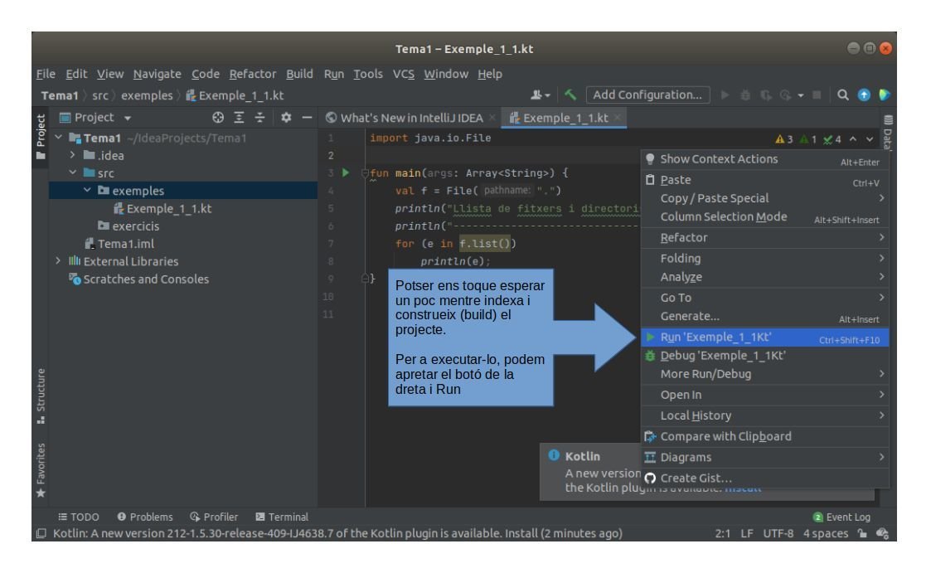Click the greyed-out Run toolbar button

tap(725, 95)
